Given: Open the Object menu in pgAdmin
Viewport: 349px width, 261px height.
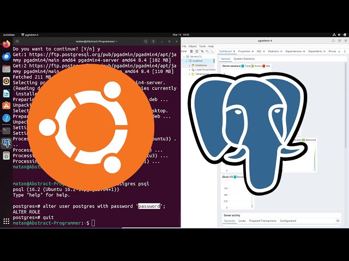Looking at the screenshot, I should coord(192,46).
